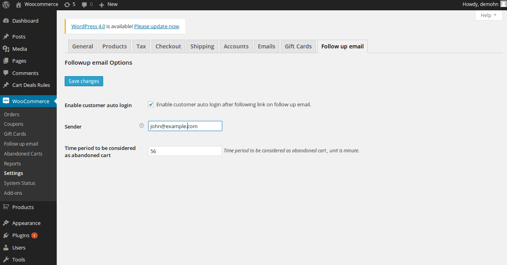507x265 pixels.
Task: Expand the Help dropdown panel
Action: tap(488, 15)
